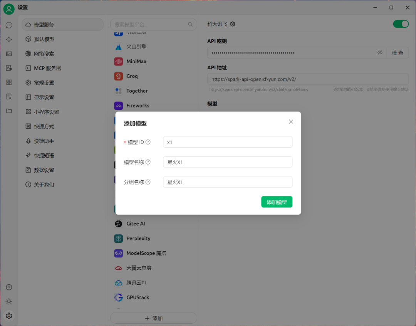Open 数据设置 settings section
Image resolution: width=416 pixels, height=326 pixels.
63,170
